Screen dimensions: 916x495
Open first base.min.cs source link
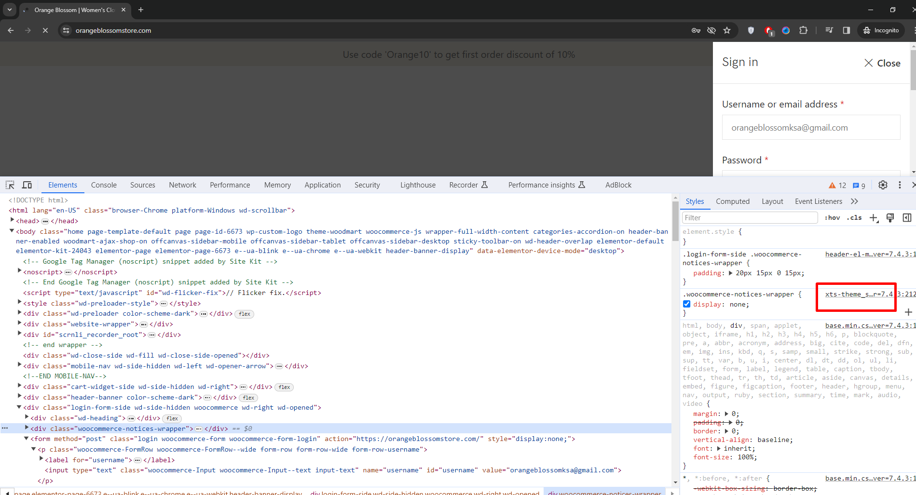[x=870, y=325]
